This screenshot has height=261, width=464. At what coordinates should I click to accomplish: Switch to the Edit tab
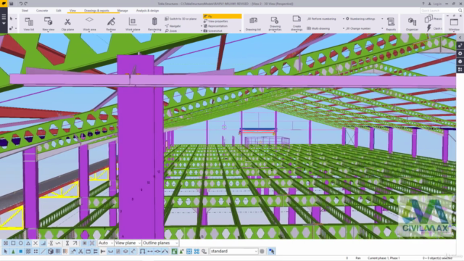[59, 10]
